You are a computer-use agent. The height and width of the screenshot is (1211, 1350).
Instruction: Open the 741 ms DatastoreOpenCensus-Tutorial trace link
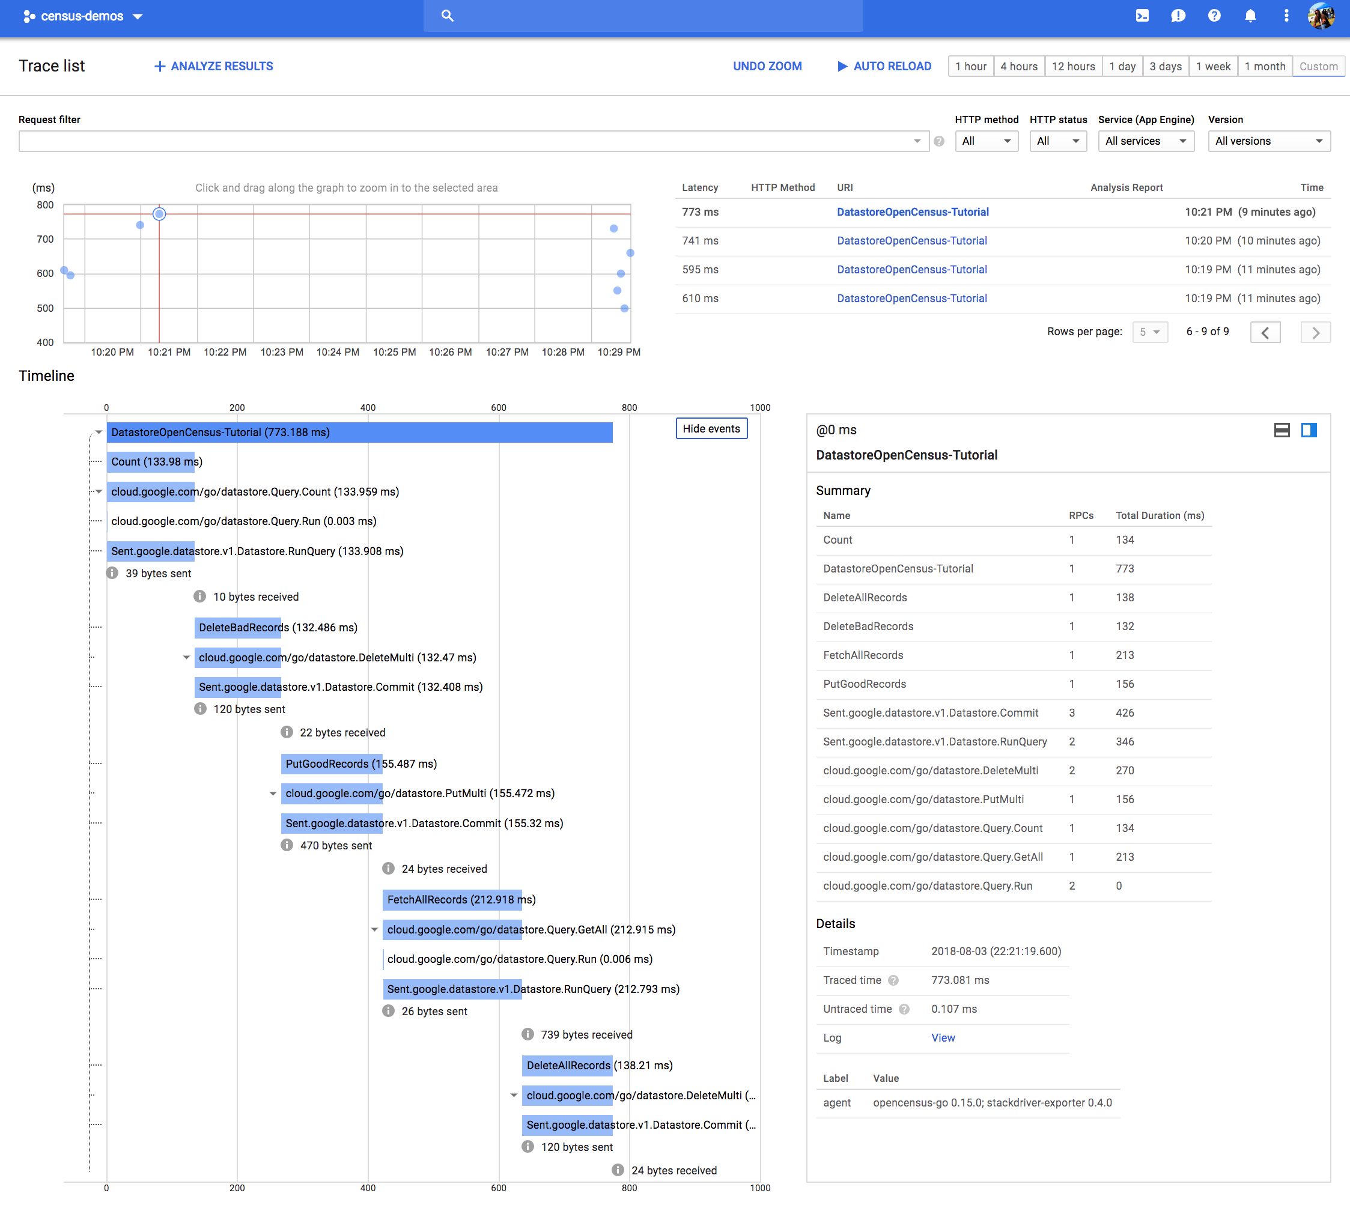[911, 240]
